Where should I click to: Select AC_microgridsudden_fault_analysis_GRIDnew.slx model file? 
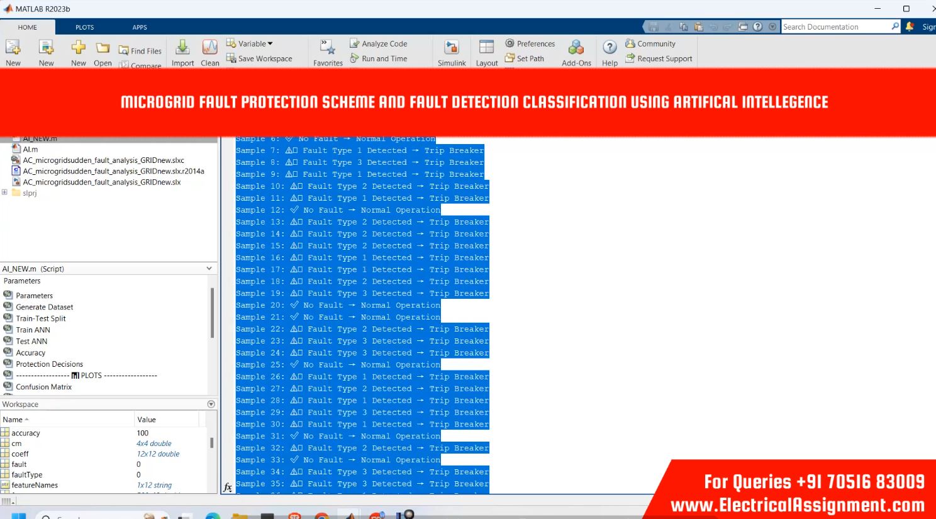click(102, 182)
